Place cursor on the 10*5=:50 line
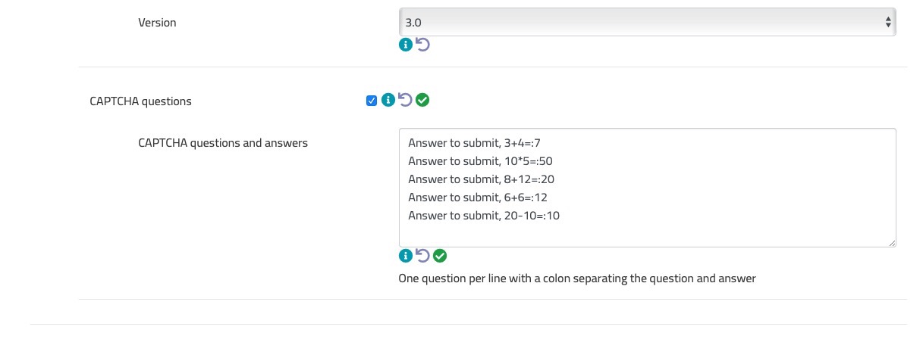The image size is (923, 339). click(485, 160)
